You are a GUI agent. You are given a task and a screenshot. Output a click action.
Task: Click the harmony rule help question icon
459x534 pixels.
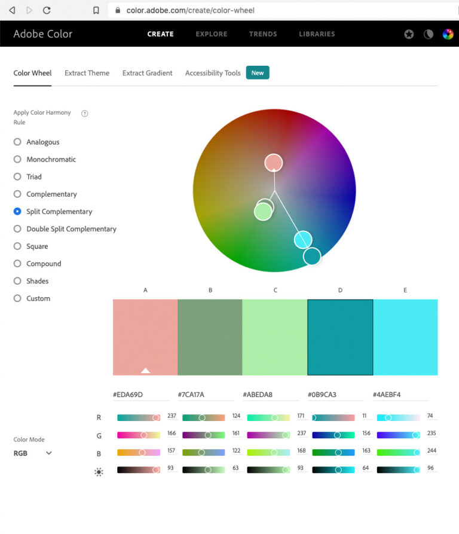coord(85,114)
